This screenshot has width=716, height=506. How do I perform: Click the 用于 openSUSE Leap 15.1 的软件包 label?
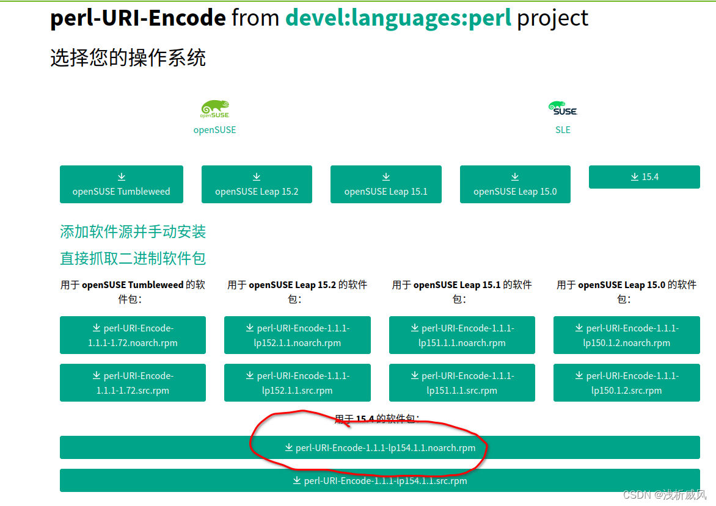click(x=462, y=292)
